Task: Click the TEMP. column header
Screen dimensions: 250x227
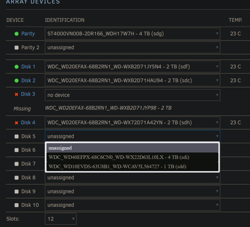Action: [235, 20]
